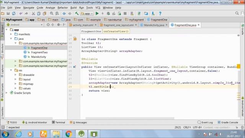Click onCreateView() breadcrumb in editor
Screen dimensions: 245x138
pyautogui.click(x=116, y=31)
